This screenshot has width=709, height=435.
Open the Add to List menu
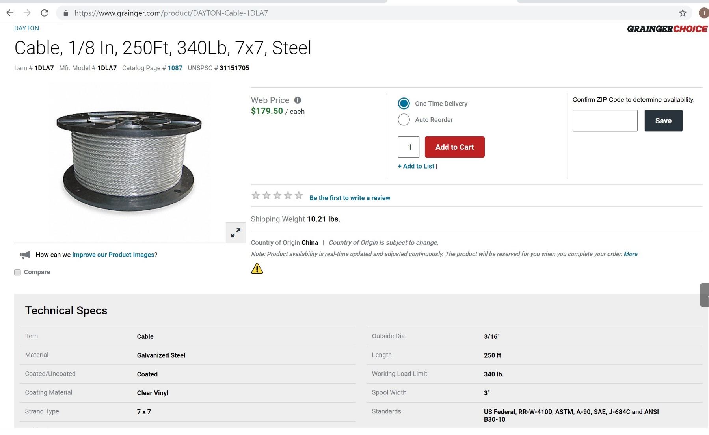tap(416, 166)
